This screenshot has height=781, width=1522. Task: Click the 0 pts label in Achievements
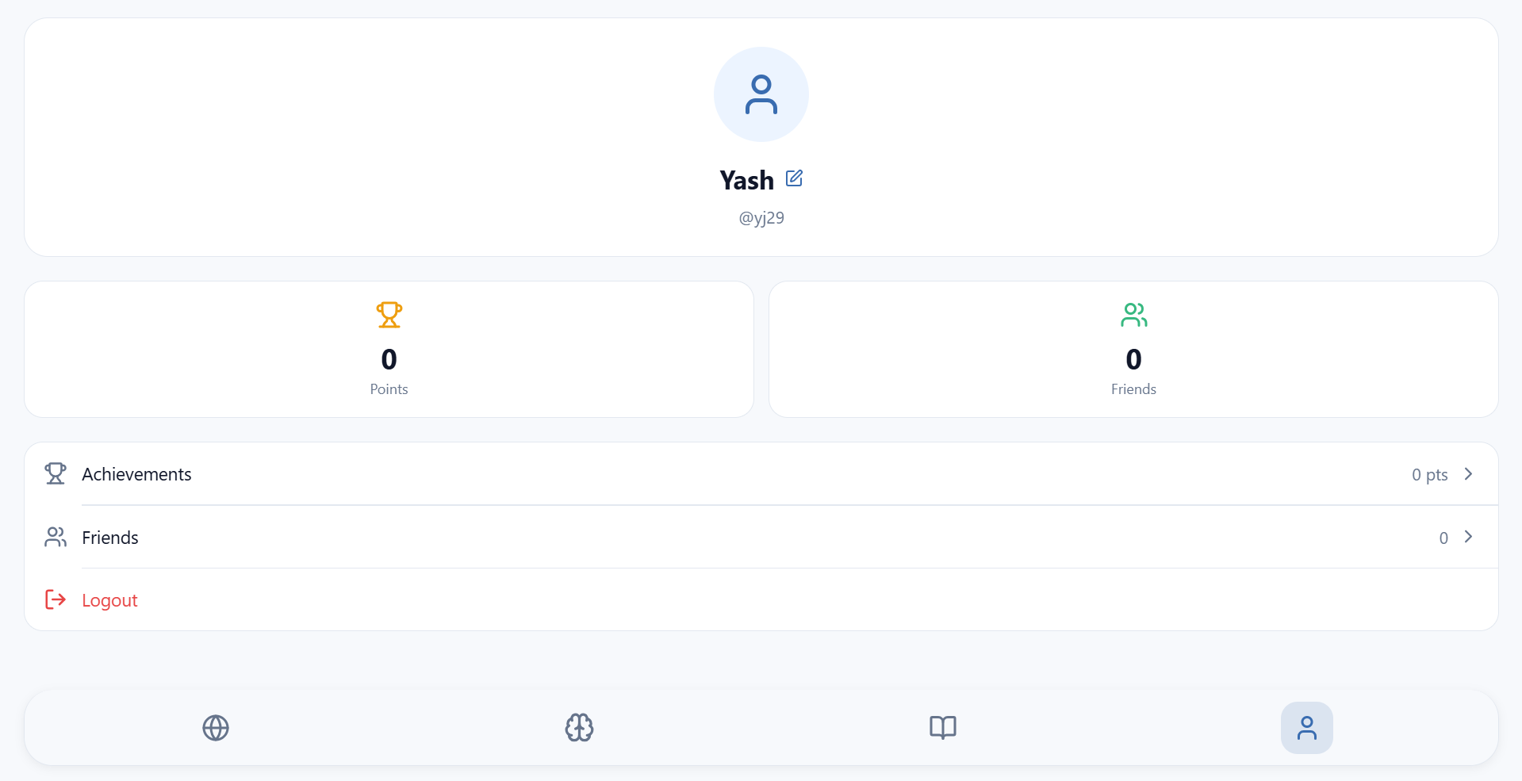(1429, 474)
